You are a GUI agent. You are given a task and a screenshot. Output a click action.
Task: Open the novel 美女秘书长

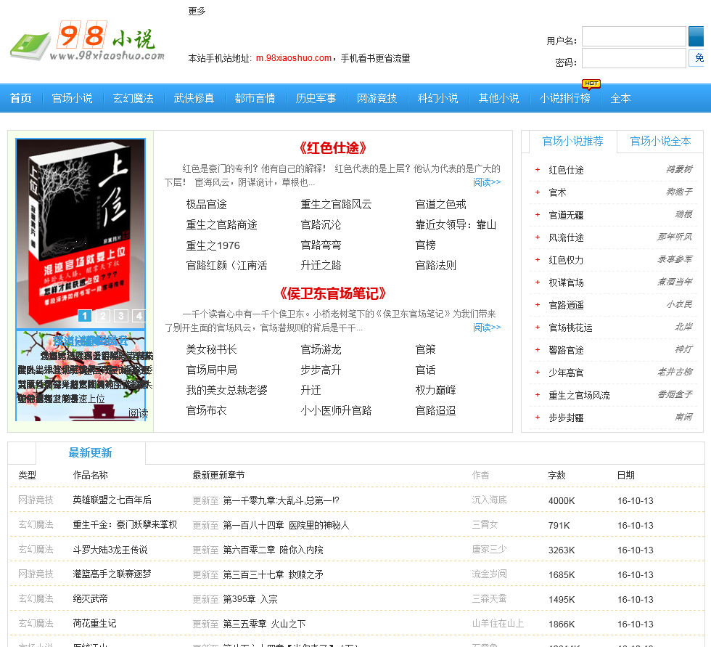point(211,350)
